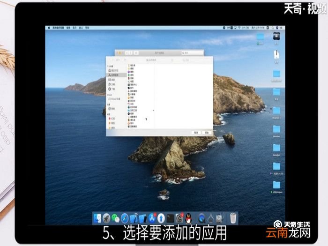Open Instruments icon in Dock
Viewport: 328px width, 246px height.
tap(210, 219)
